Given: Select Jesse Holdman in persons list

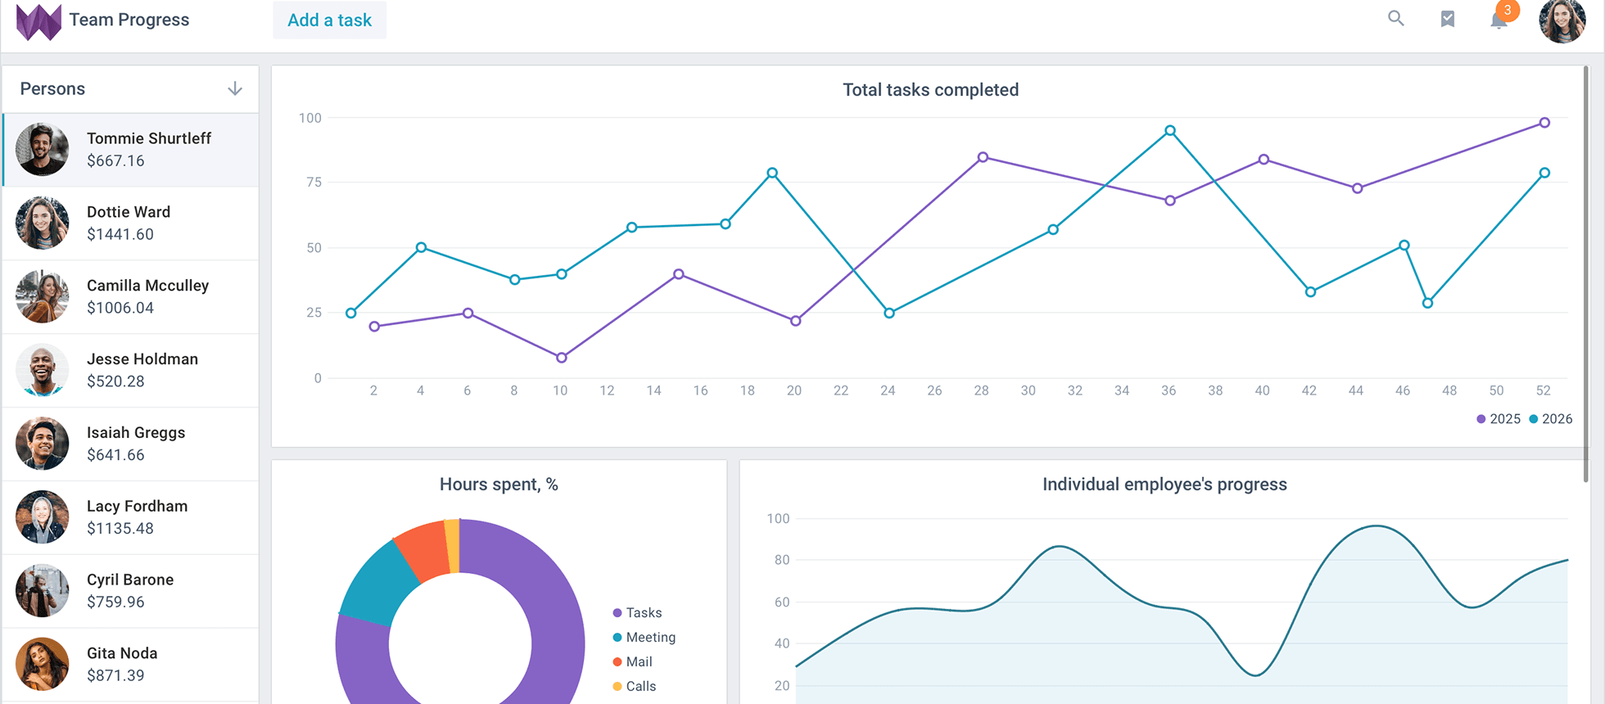Looking at the screenshot, I should tap(131, 370).
